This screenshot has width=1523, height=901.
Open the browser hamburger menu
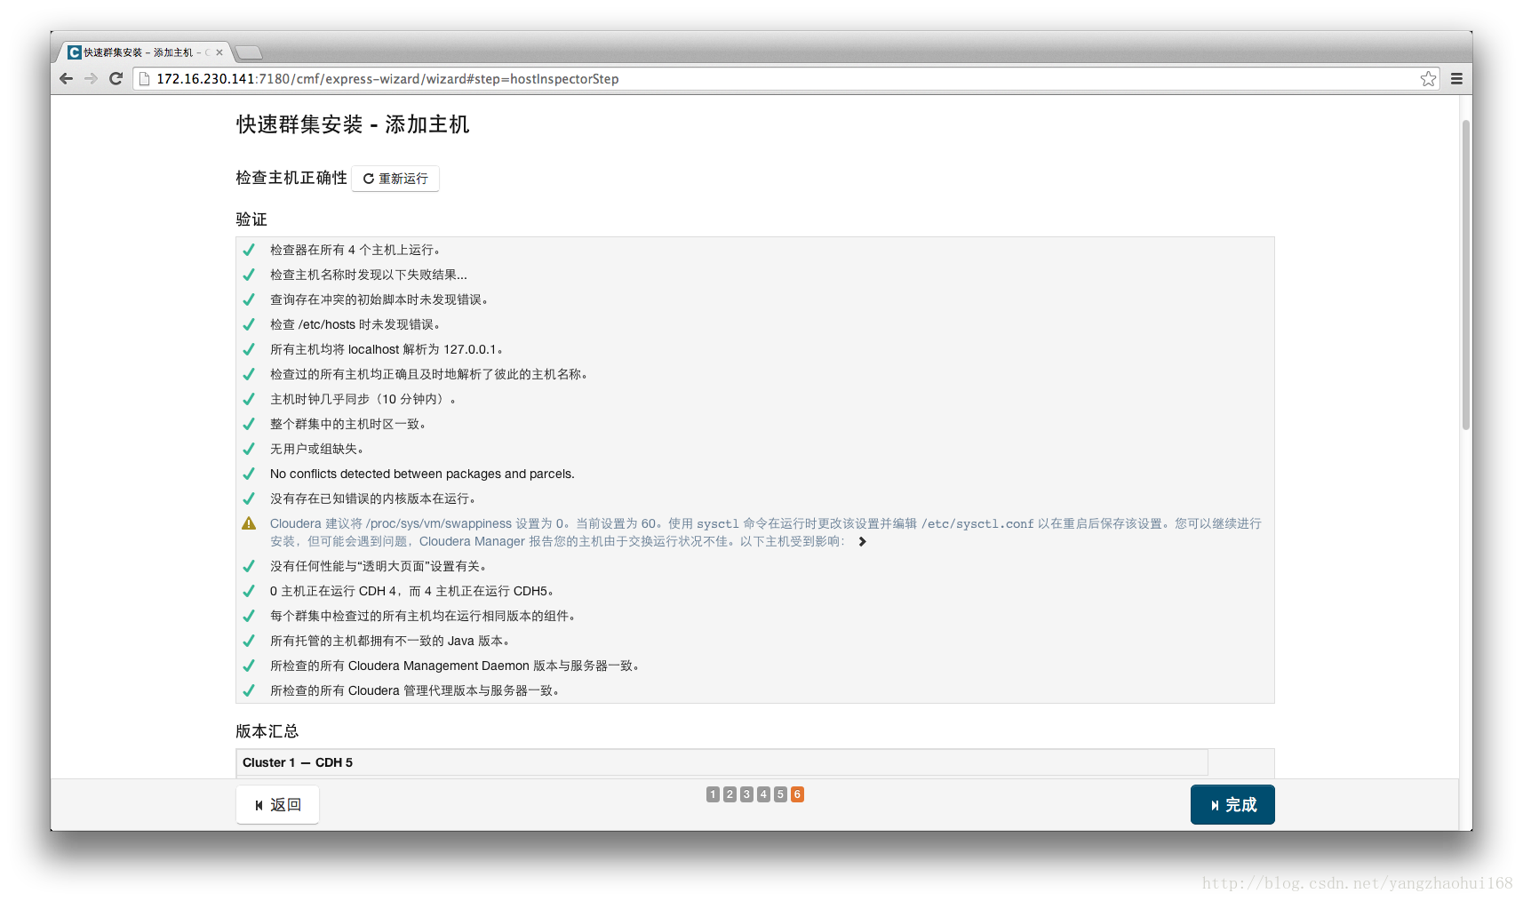(x=1456, y=79)
